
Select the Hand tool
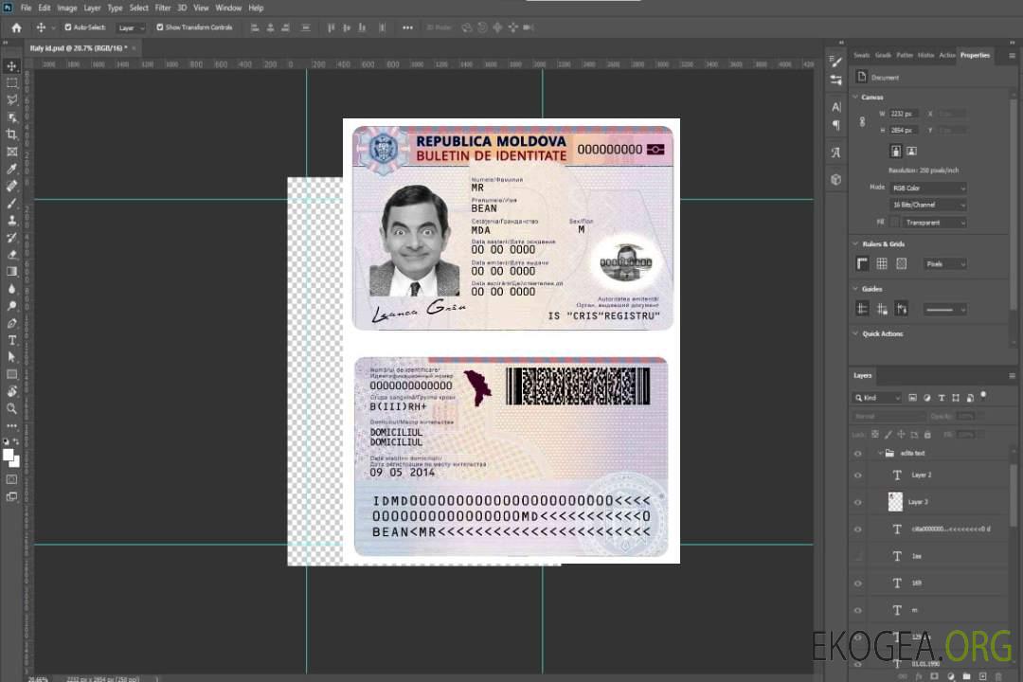click(x=11, y=391)
